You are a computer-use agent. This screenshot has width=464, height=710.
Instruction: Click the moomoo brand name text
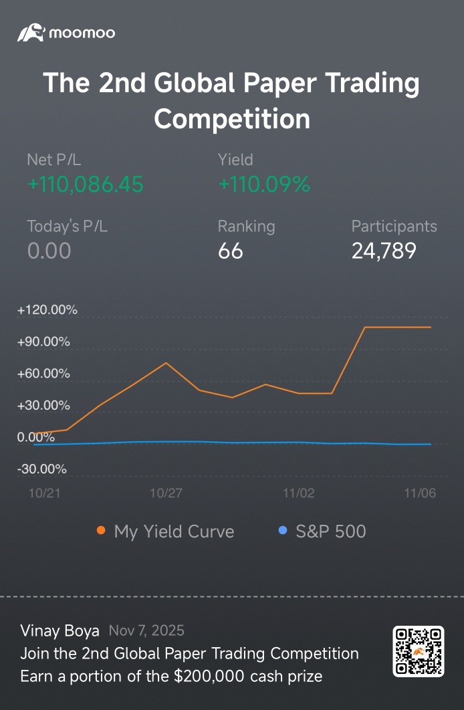82,33
